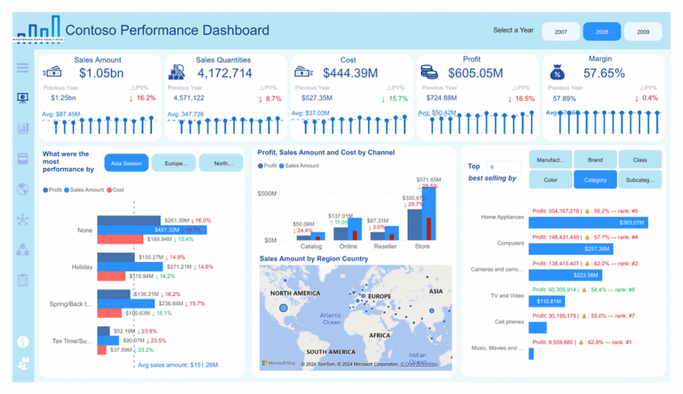Screen dimensions: 683x394
Task: Open the clipboard report sidebar icon
Action: pyautogui.click(x=23, y=280)
